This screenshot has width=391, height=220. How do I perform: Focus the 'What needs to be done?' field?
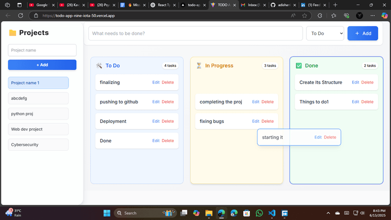[195, 34]
